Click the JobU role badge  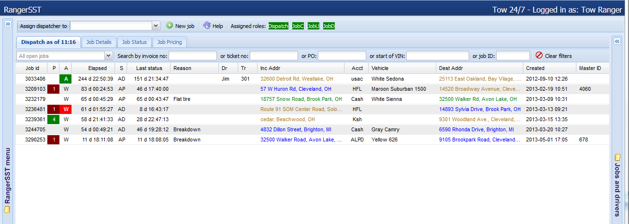tap(313, 26)
